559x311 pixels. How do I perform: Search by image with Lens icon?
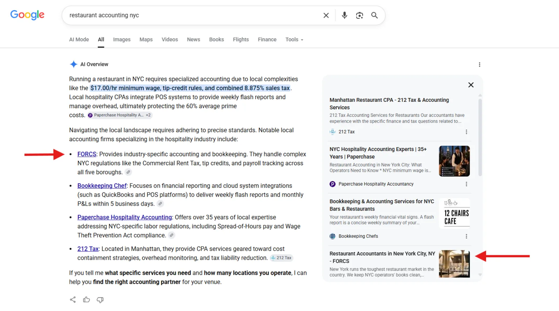[x=360, y=15]
